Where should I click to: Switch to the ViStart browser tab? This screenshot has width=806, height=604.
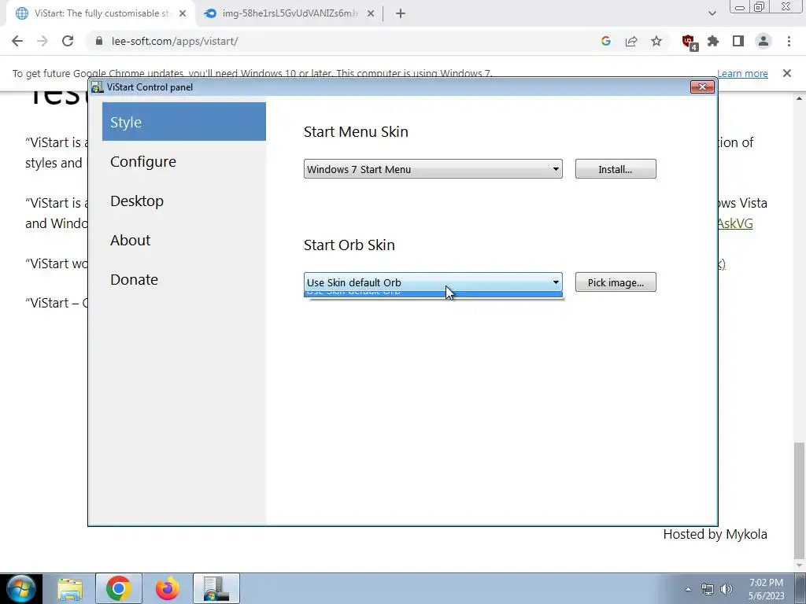click(100, 14)
